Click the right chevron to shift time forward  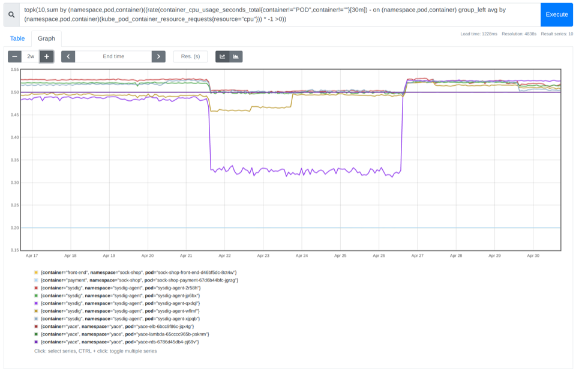158,56
